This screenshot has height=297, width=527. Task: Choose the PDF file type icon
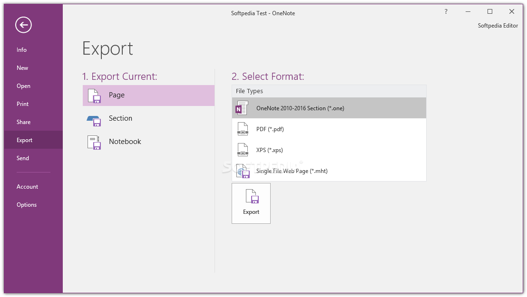[x=243, y=129]
